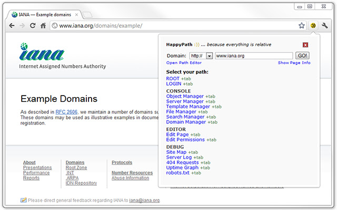This screenshot has width=337, height=210.
Task: Open Template Manager path
Action: coord(188,107)
